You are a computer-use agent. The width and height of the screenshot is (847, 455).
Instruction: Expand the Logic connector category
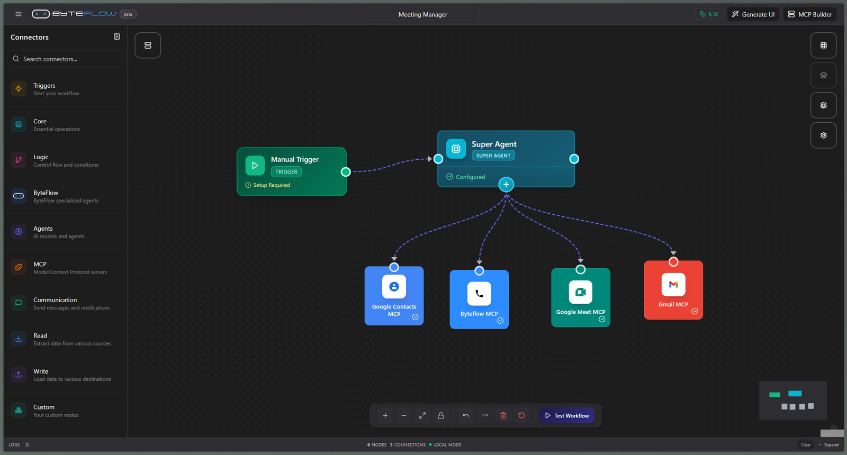[x=65, y=160]
